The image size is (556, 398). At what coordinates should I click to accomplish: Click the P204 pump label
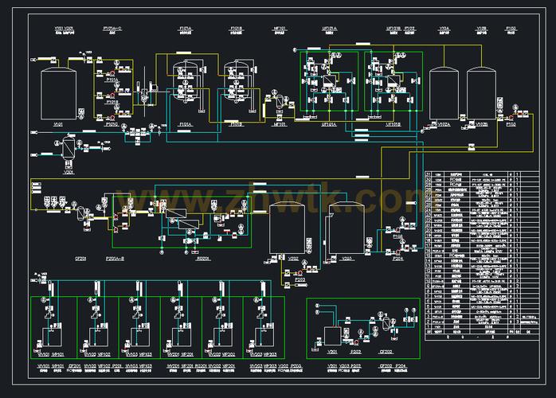coord(398,259)
